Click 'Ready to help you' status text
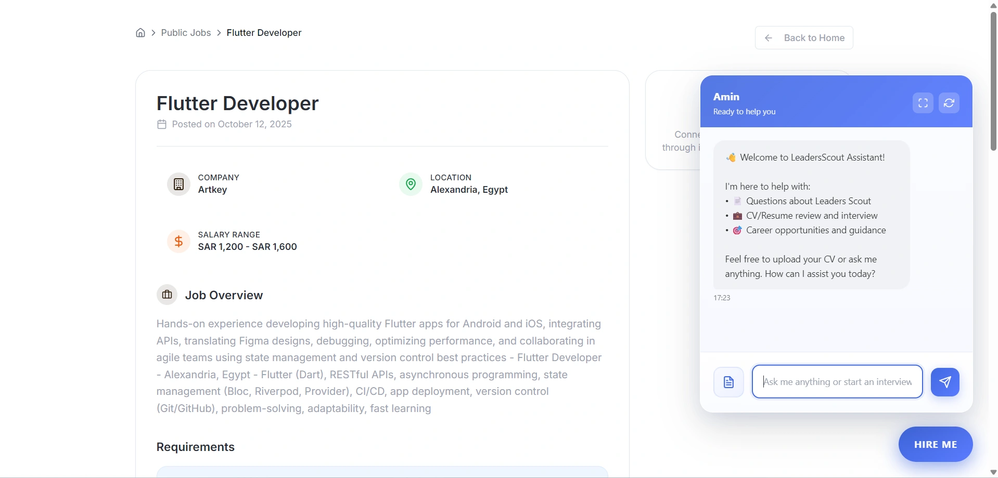 tap(744, 112)
